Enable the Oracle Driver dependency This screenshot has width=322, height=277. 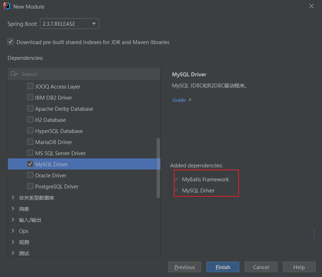tap(30, 175)
